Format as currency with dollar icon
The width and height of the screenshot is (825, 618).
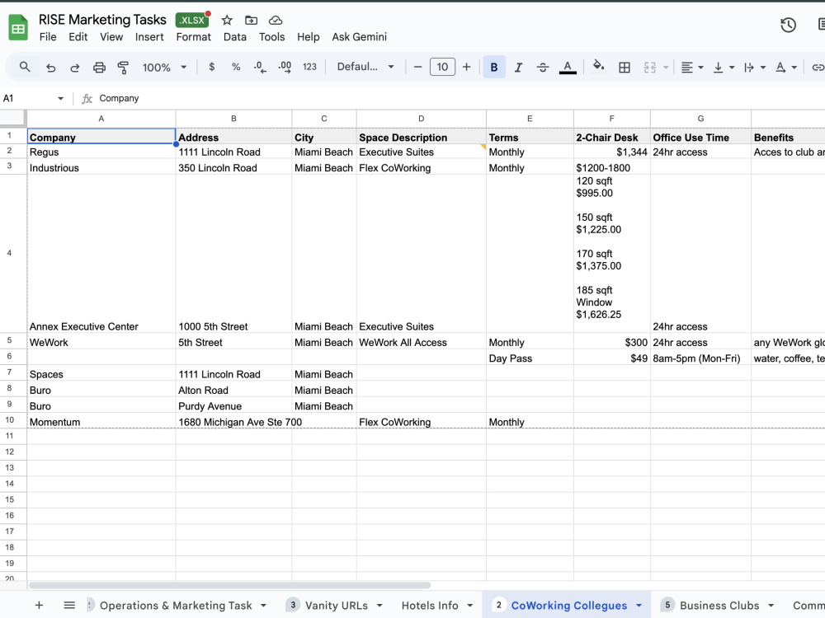click(x=211, y=67)
